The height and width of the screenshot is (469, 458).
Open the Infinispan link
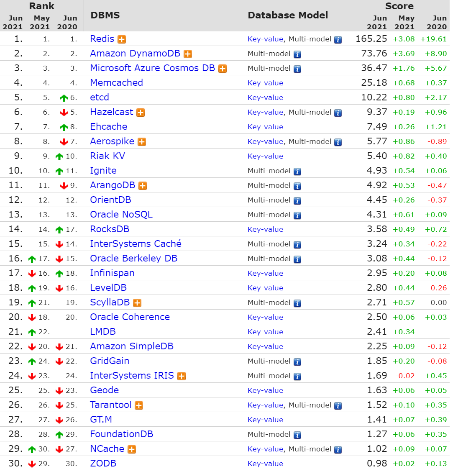point(112,273)
